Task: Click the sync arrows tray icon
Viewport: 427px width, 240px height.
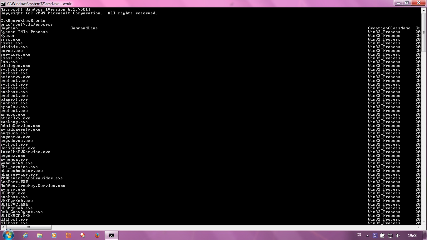Action: coord(375,236)
